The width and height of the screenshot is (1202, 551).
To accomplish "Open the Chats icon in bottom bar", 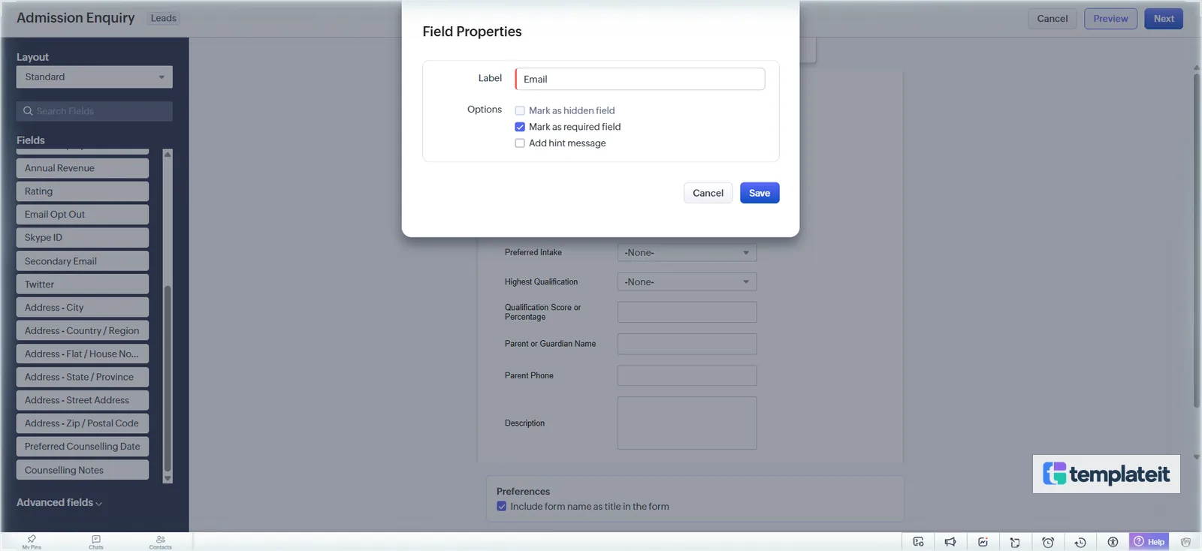I will pos(96,541).
